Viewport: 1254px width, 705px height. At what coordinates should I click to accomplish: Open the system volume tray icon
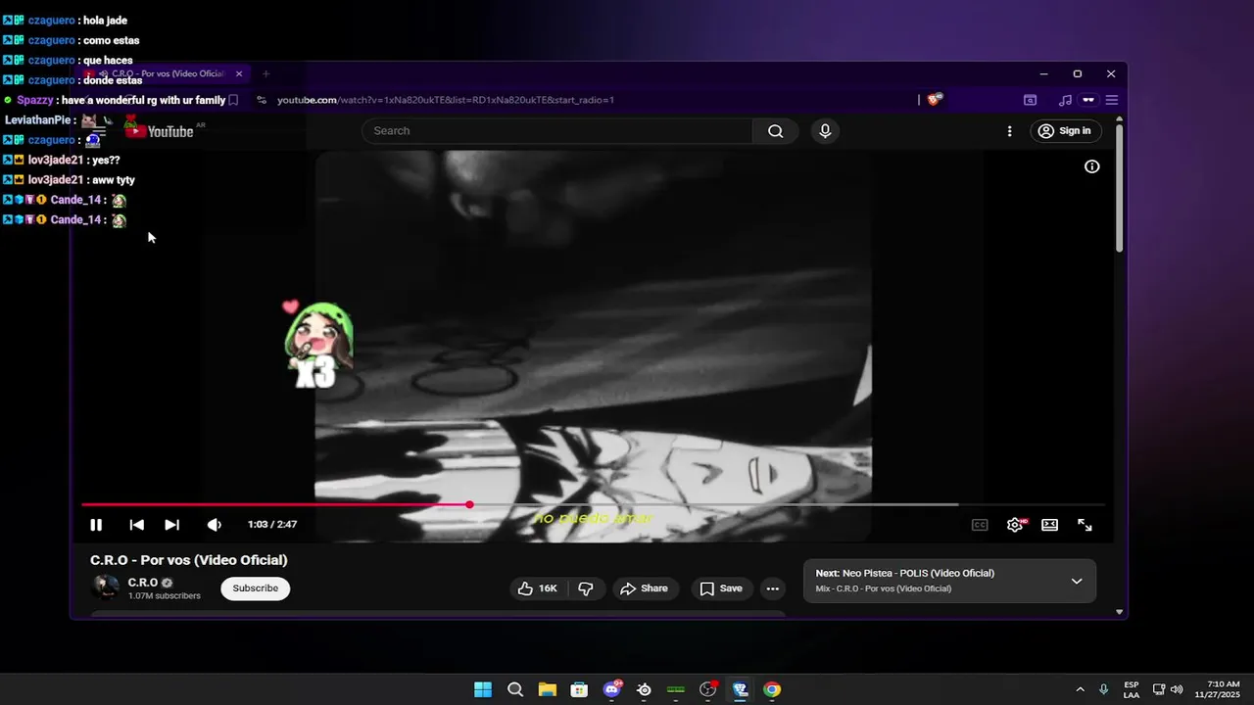(1177, 689)
